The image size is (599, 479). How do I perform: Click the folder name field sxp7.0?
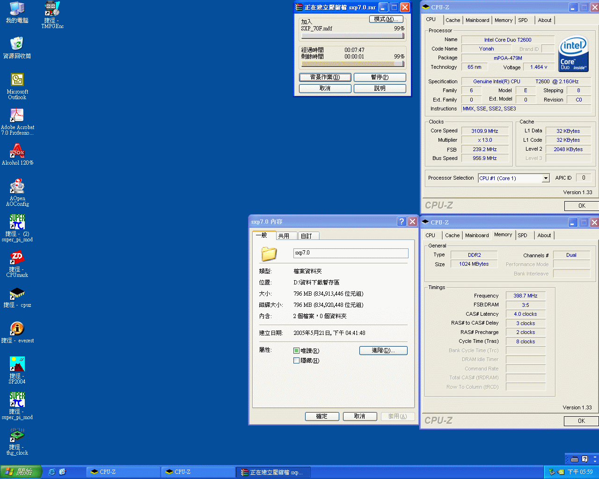pos(351,253)
